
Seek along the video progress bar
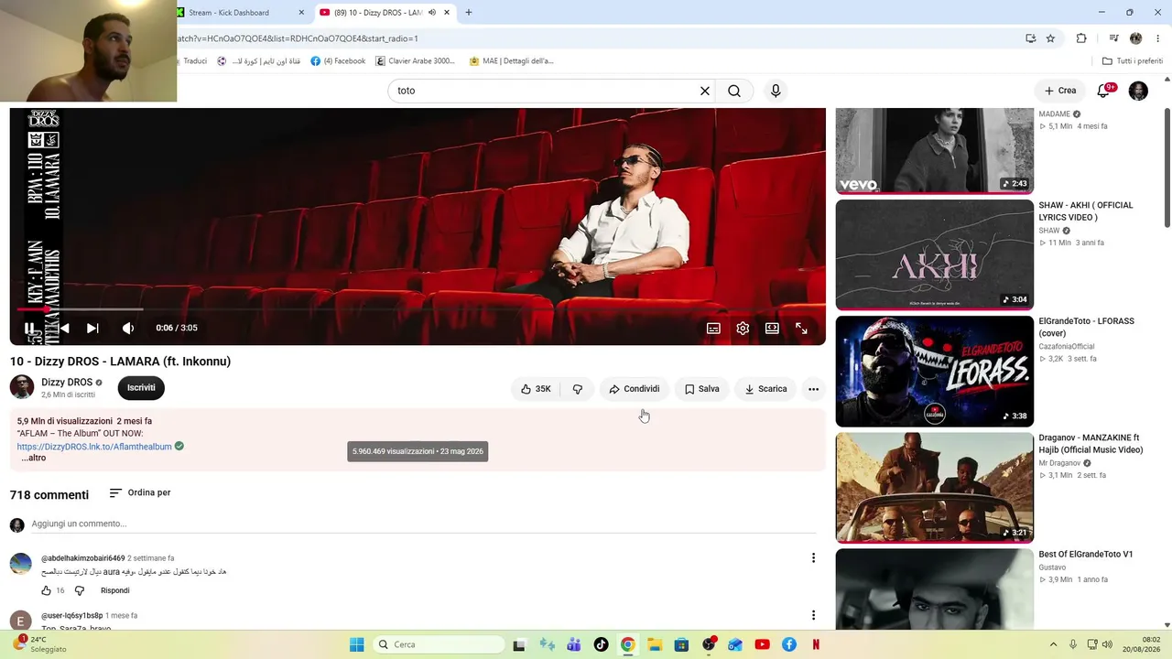pyautogui.click(x=418, y=309)
